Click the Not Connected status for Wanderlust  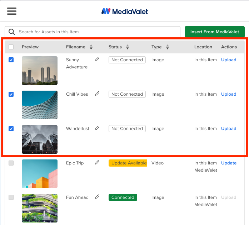pyautogui.click(x=127, y=129)
